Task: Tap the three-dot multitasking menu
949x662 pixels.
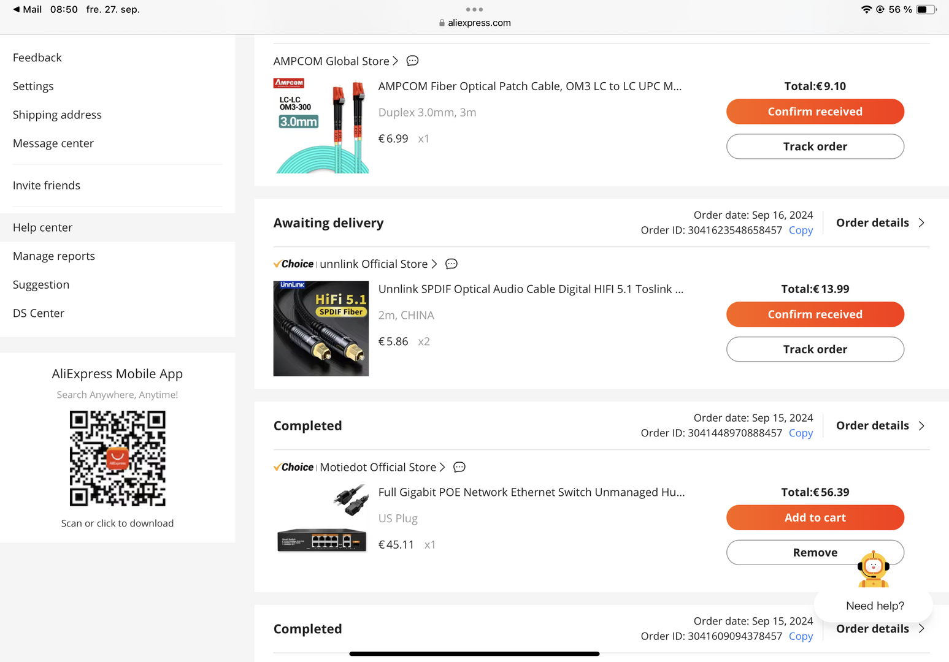Action: tap(474, 9)
